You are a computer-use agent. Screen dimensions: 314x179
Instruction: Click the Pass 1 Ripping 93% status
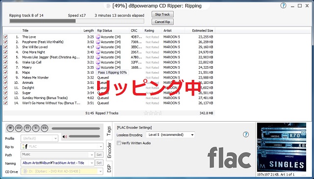(112, 73)
